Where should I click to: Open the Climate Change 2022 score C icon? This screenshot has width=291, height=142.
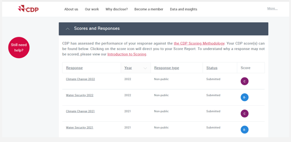click(x=244, y=82)
